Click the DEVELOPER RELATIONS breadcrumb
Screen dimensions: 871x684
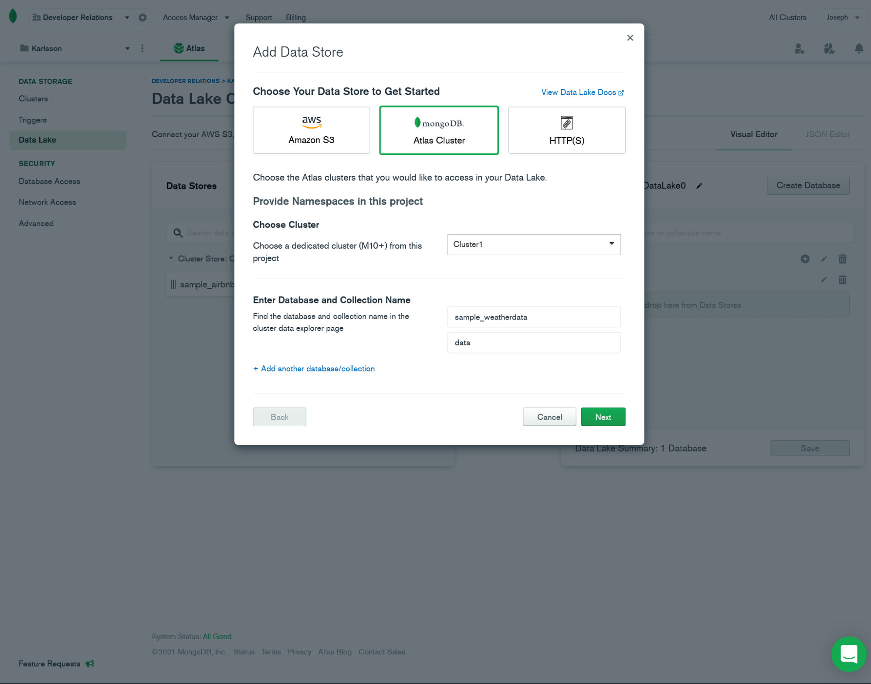185,81
